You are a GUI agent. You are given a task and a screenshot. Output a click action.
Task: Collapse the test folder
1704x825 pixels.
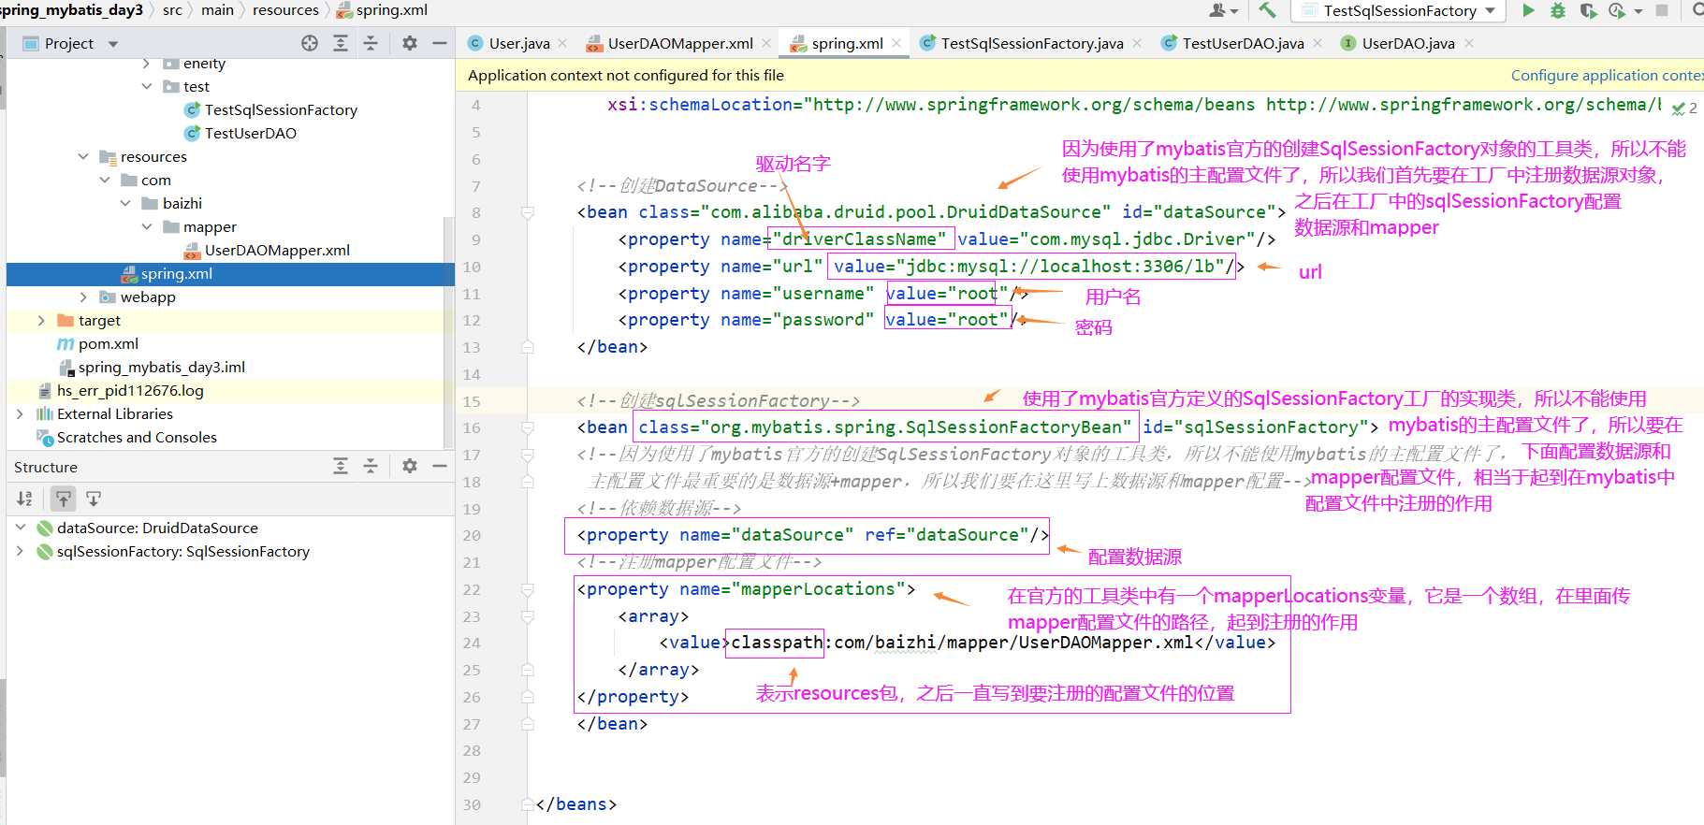coord(147,86)
